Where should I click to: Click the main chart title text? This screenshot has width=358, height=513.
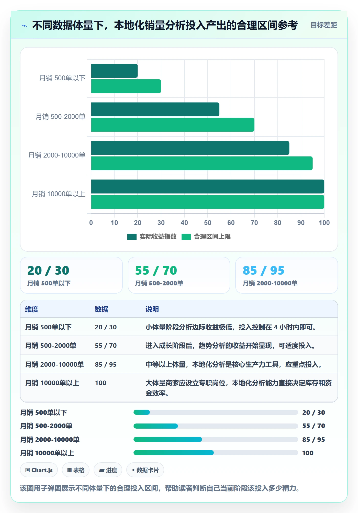click(165, 25)
